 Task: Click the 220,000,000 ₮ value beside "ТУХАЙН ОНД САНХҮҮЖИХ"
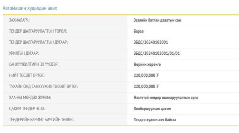pyautogui.click(x=146, y=86)
